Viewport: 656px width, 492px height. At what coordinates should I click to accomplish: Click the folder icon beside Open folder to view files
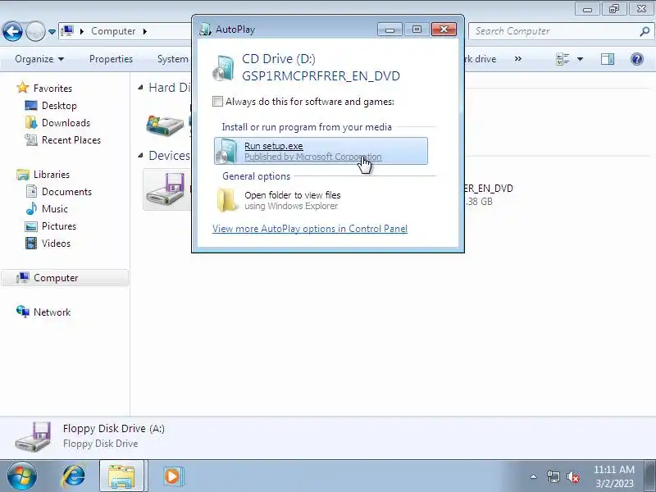[227, 200]
